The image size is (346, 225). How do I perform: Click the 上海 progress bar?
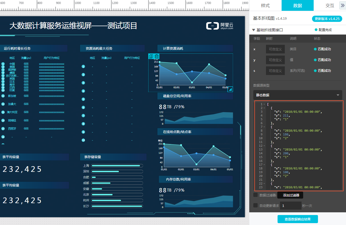[x=117, y=166]
